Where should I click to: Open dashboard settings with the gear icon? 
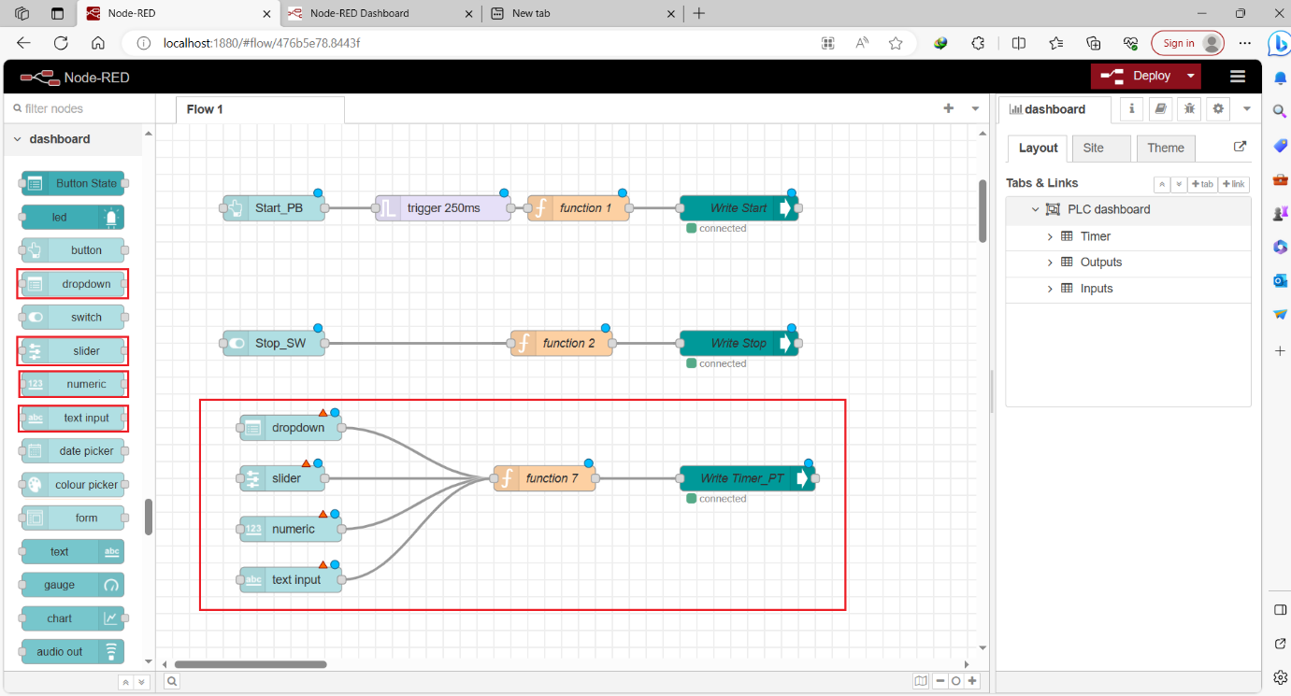click(1217, 109)
